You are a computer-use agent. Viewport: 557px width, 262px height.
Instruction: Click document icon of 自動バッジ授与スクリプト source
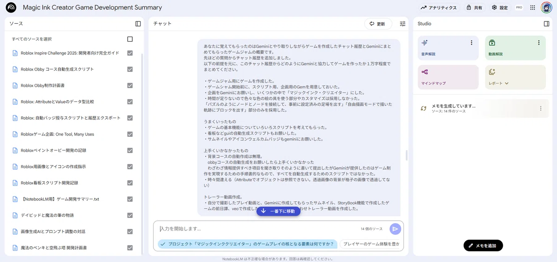pyautogui.click(x=15, y=118)
